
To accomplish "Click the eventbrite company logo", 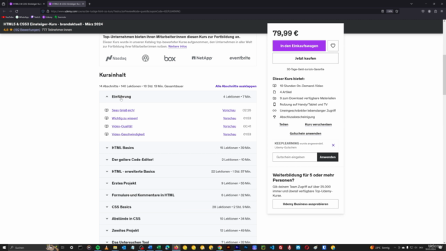I will pyautogui.click(x=240, y=58).
